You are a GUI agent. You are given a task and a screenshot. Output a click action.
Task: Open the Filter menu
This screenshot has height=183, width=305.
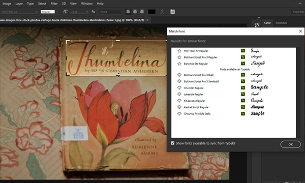54,4
